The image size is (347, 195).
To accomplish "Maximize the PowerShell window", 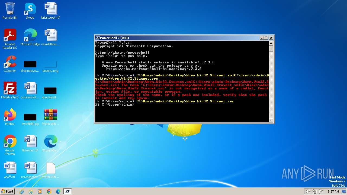I will coord(266,38).
